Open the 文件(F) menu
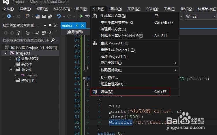 (x=8, y=9)
